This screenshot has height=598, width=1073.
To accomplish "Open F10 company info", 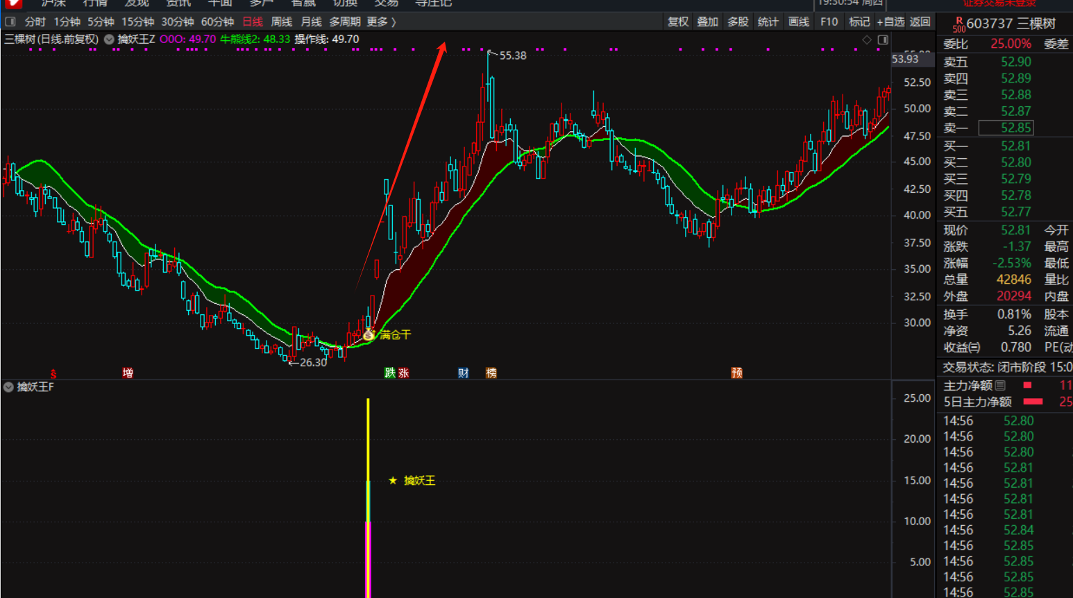I will pos(829,22).
